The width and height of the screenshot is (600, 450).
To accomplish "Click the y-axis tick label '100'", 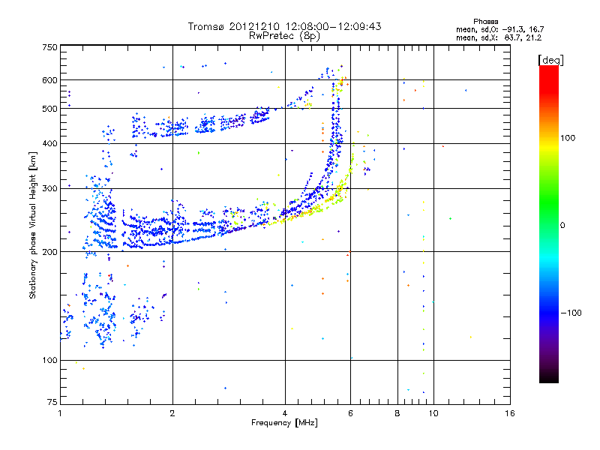I will (49, 360).
